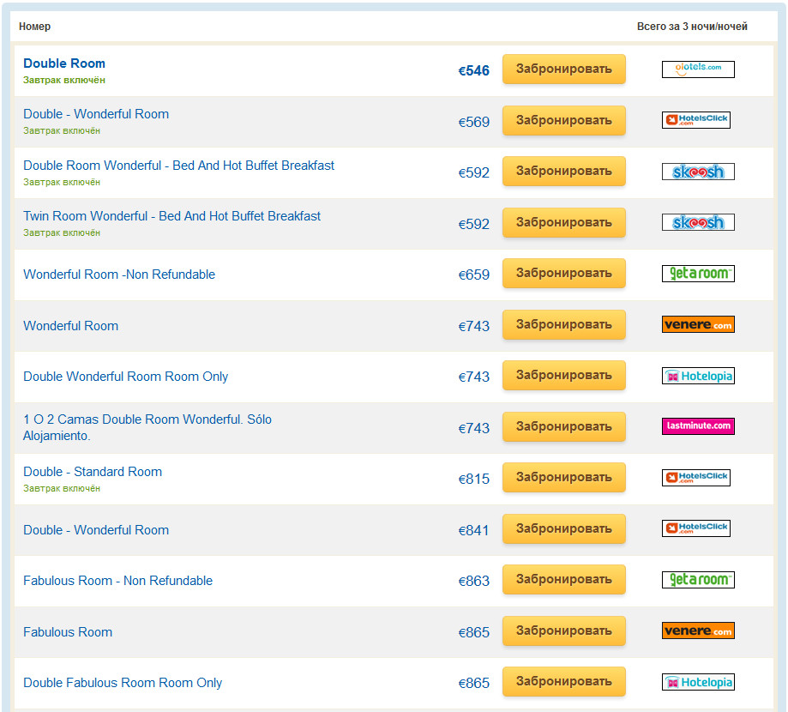Open the bold Double Room link
The height and width of the screenshot is (712, 788).
click(64, 63)
